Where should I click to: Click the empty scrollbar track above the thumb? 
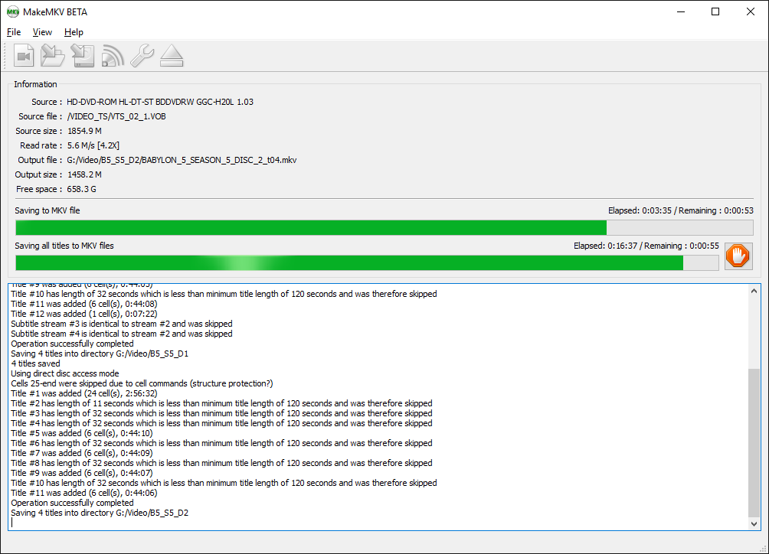pyautogui.click(x=754, y=329)
